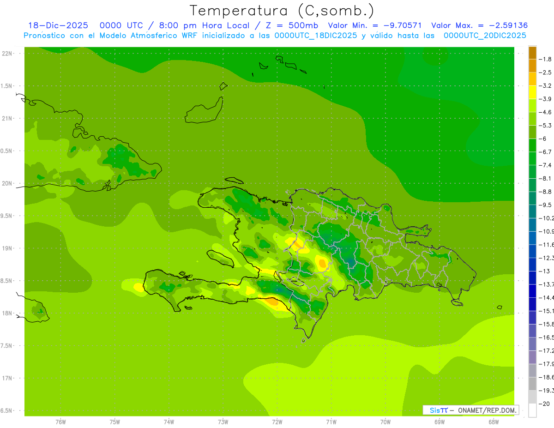The width and height of the screenshot is (554, 428).
Task: Click the -8.1 colorbar label
Action: (546, 178)
